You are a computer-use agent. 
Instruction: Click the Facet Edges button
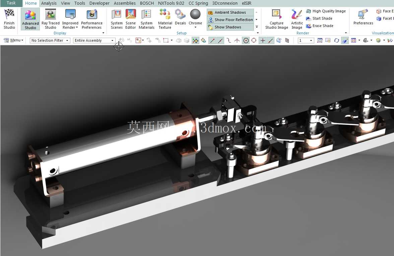tap(385, 18)
